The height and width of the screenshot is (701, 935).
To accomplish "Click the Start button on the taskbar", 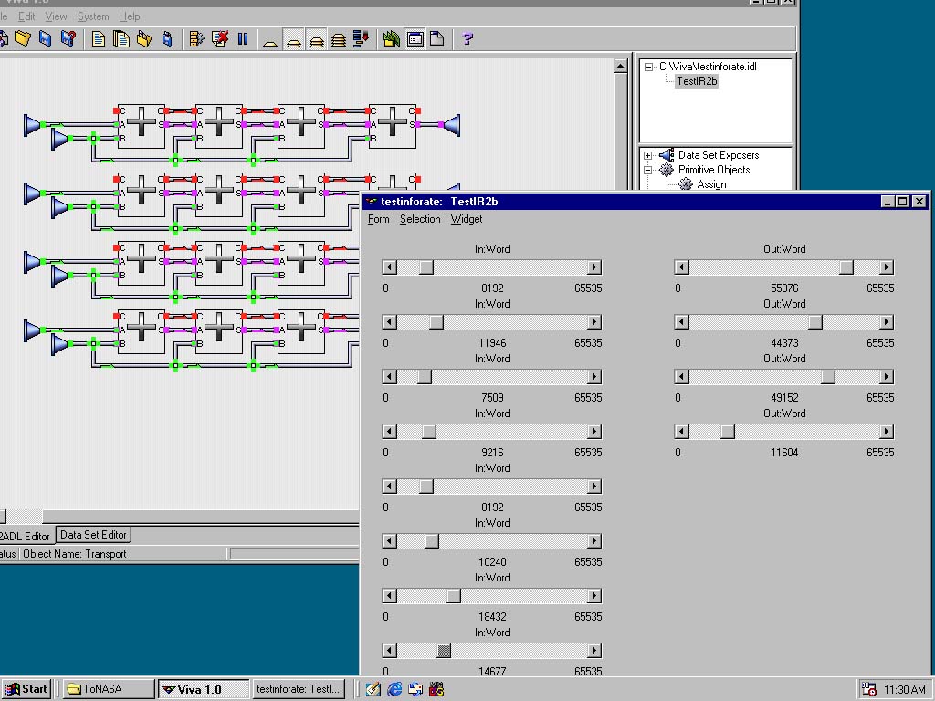I will click(26, 689).
